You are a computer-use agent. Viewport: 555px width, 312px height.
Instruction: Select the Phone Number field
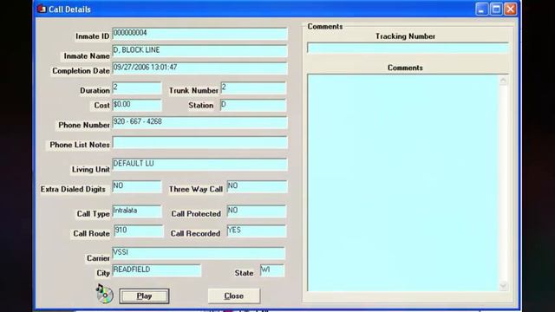[199, 123]
